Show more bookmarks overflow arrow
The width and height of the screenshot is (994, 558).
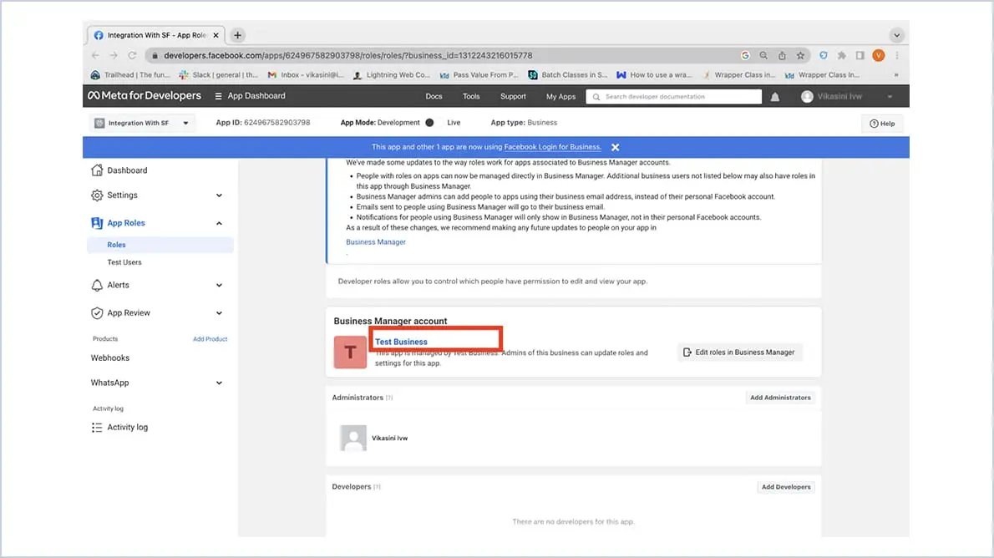click(x=896, y=75)
